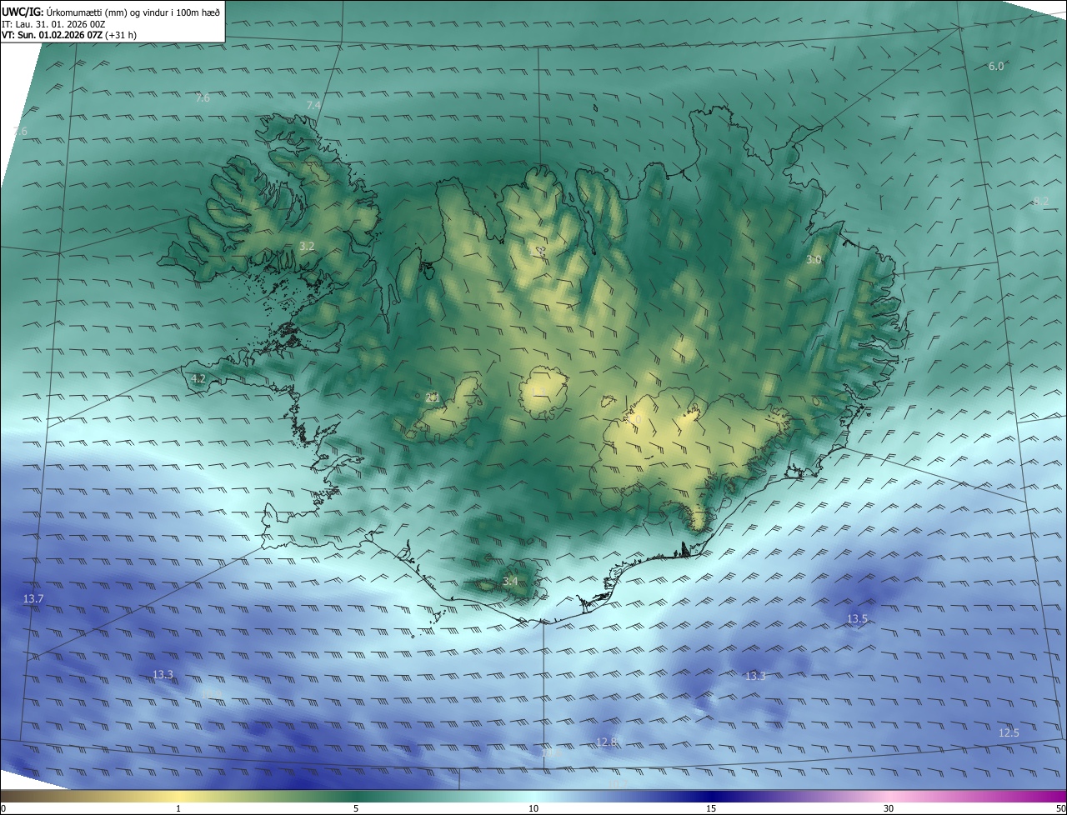This screenshot has height=815, width=1067.
Task: Click the "0" tick on the color scale
Action: (3, 808)
